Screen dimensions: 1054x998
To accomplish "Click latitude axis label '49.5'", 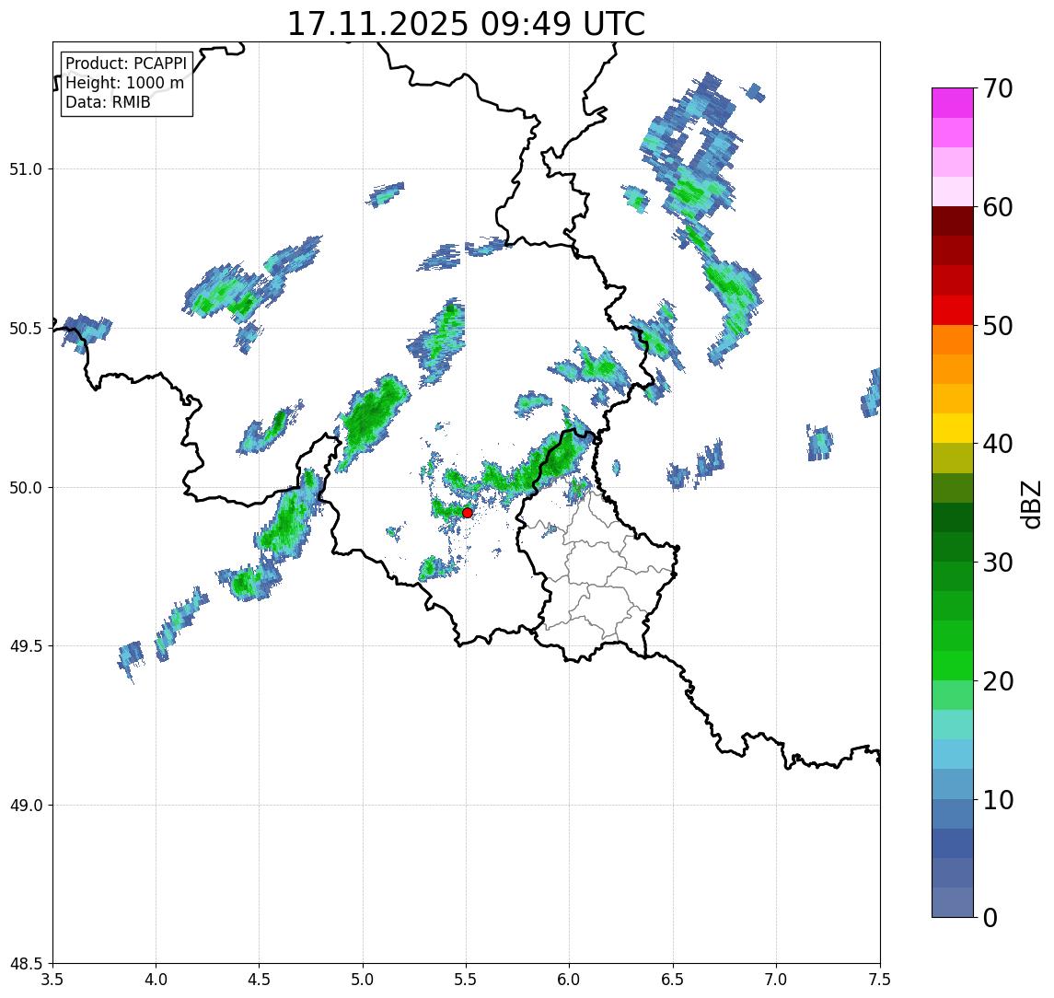I will coord(26,646).
